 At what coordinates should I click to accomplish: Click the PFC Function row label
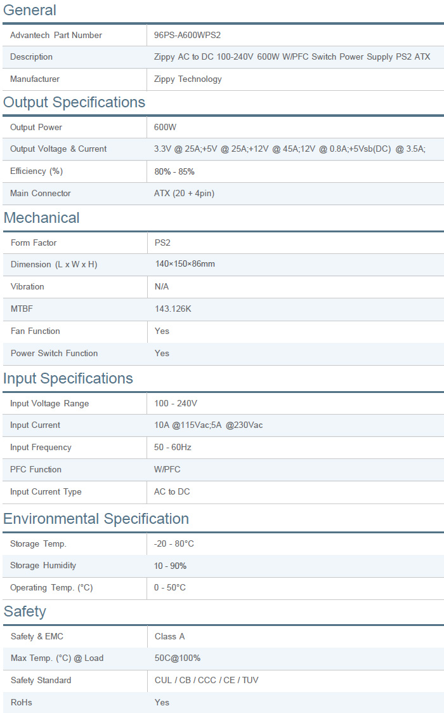coord(36,470)
